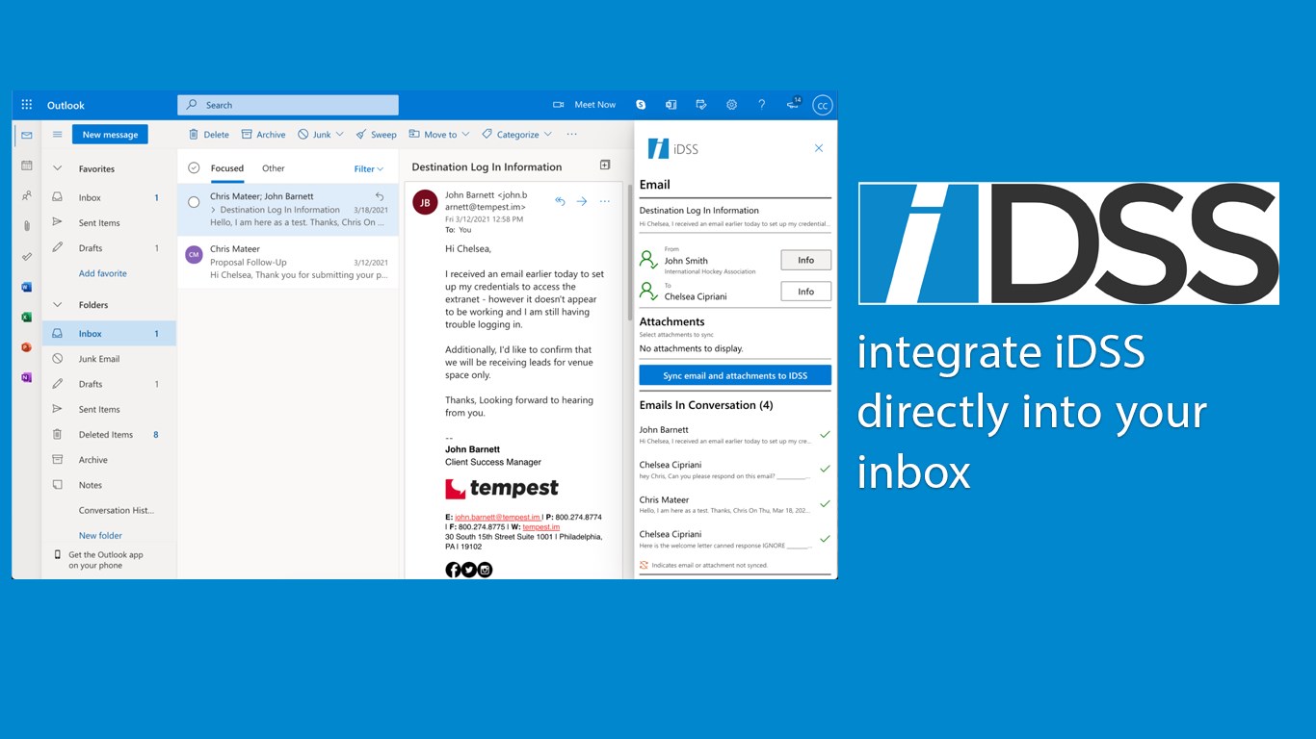Open the What's new icon with 14 badge
Screen dimensions: 1316x739
click(793, 104)
